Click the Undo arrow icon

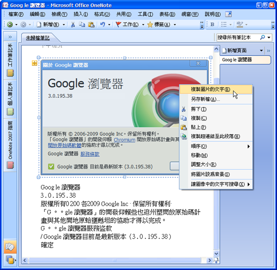(103, 25)
